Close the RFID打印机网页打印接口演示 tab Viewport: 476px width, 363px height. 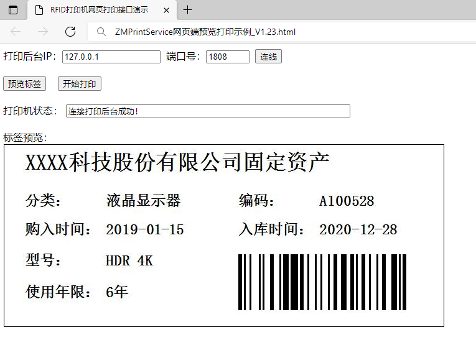(x=166, y=11)
